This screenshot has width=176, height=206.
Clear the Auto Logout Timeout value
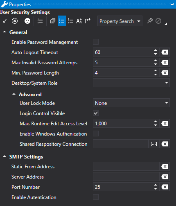point(165,52)
